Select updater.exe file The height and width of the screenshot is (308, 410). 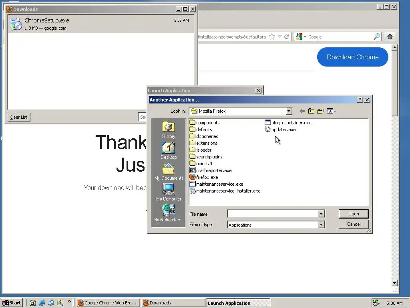click(x=280, y=130)
